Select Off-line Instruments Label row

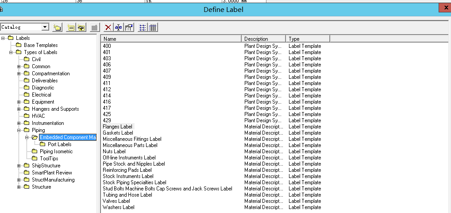129,158
